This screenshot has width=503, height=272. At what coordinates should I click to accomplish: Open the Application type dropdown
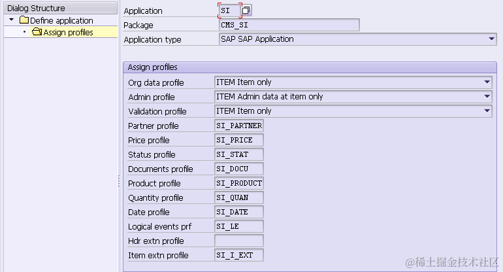(x=491, y=39)
